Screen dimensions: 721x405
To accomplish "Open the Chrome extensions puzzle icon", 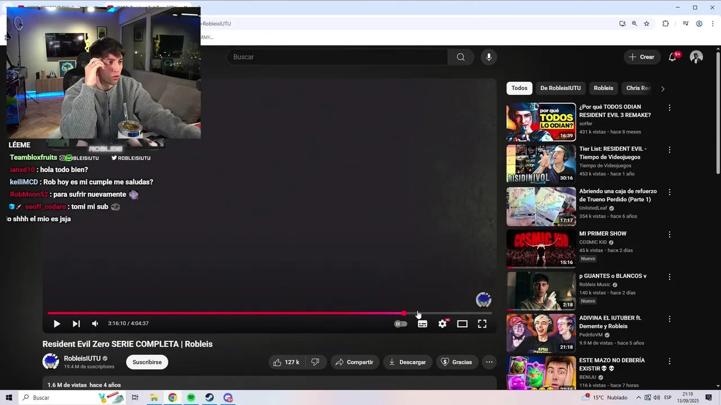I will coord(666,24).
